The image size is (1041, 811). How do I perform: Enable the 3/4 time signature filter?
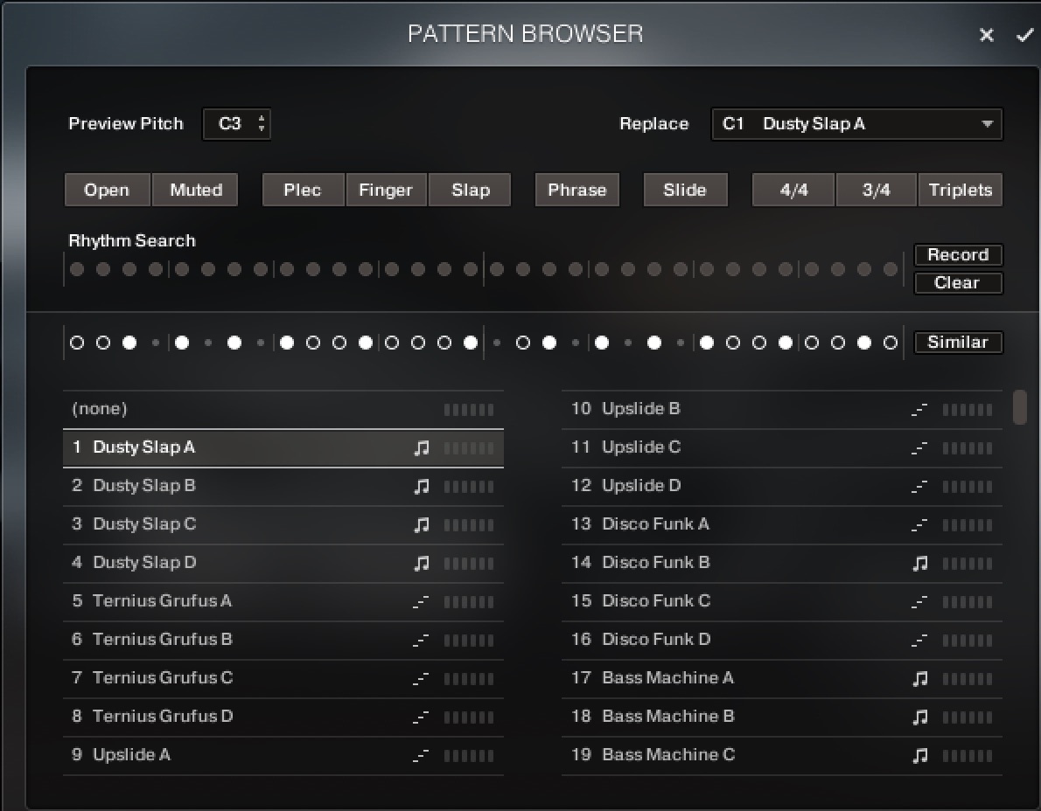coord(876,190)
